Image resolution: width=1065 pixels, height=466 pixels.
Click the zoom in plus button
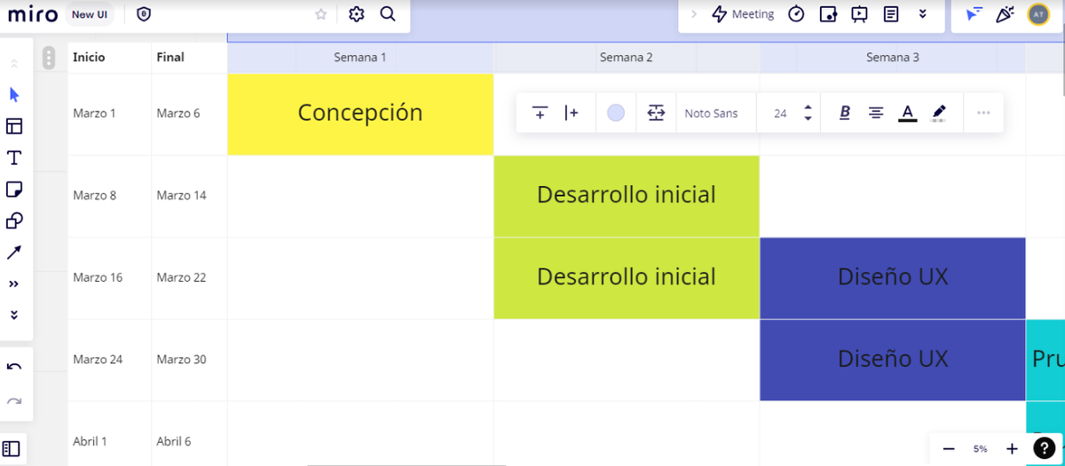click(x=1012, y=449)
